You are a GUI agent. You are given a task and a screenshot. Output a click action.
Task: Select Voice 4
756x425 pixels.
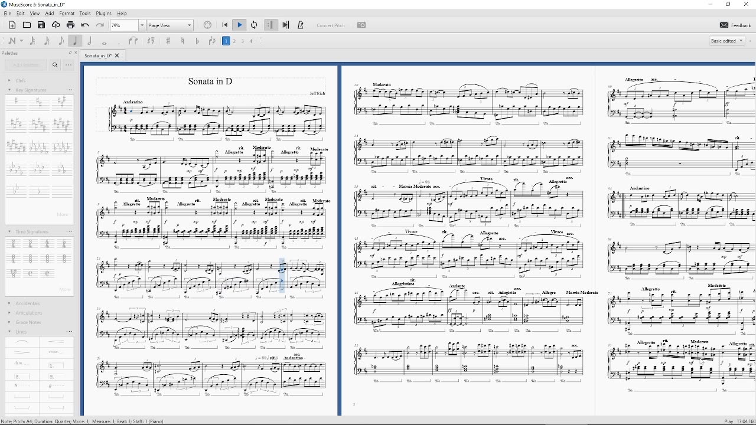251,41
